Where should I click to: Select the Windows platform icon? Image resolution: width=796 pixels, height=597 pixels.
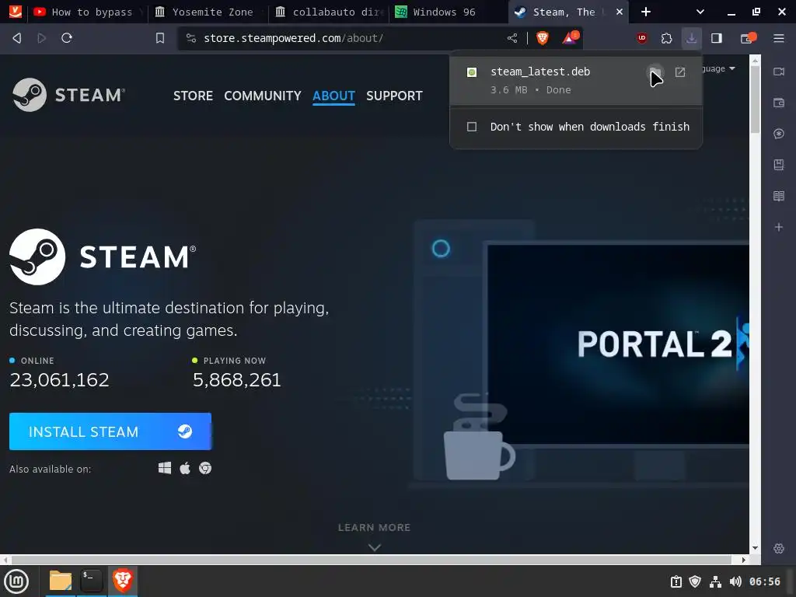[x=165, y=468]
